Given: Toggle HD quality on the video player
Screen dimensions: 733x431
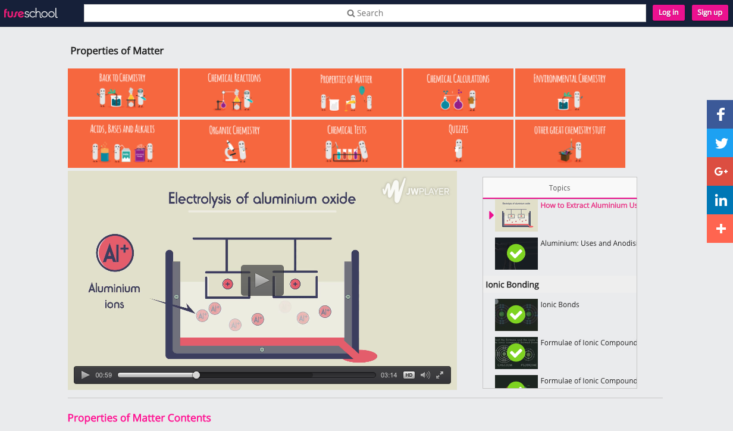Looking at the screenshot, I should [x=408, y=374].
